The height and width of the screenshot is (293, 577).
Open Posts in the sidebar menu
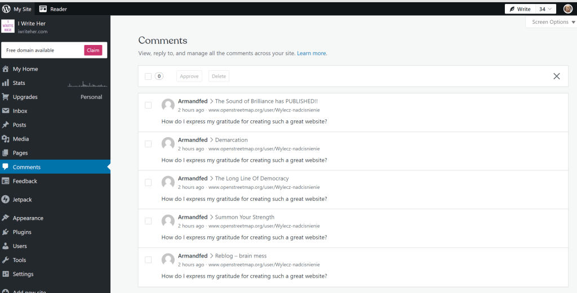[19, 125]
